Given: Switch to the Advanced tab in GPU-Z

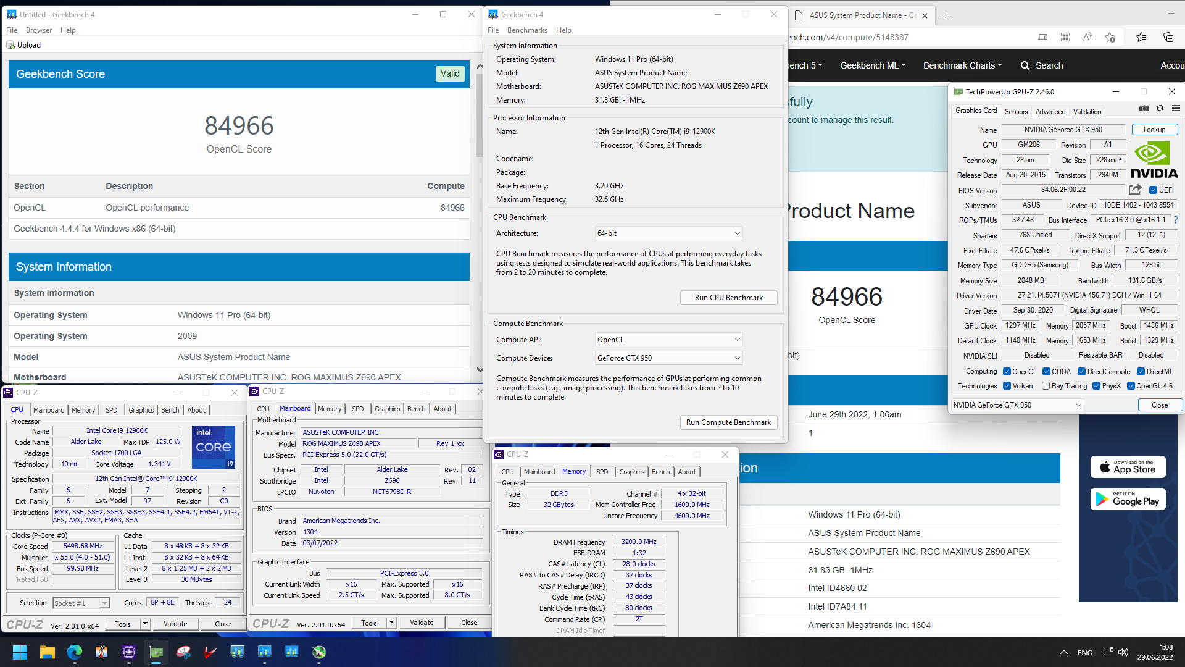Looking at the screenshot, I should tap(1050, 112).
